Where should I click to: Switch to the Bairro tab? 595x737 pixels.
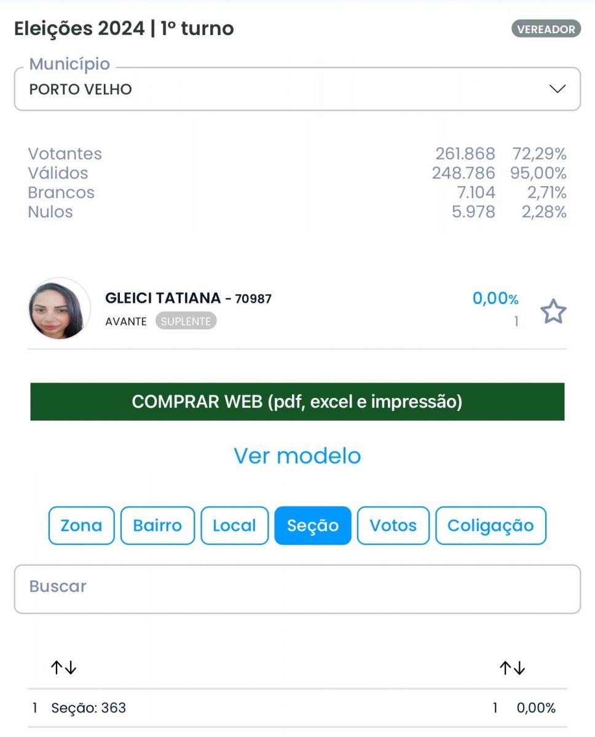point(157,526)
